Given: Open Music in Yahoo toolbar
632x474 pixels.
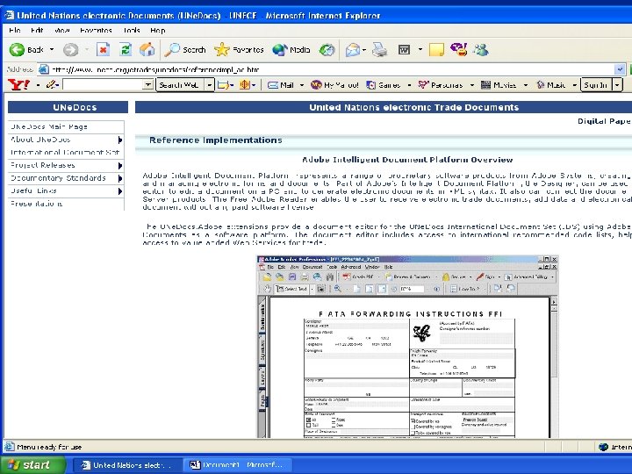Looking at the screenshot, I should coord(550,85).
